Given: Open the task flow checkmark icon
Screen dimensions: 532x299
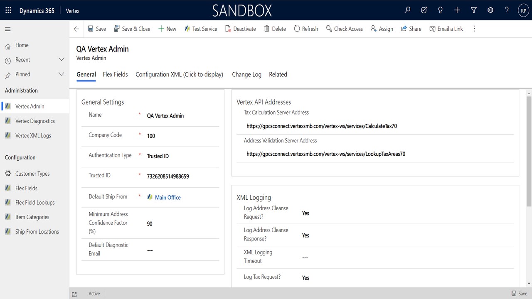Looking at the screenshot, I should click(x=424, y=10).
